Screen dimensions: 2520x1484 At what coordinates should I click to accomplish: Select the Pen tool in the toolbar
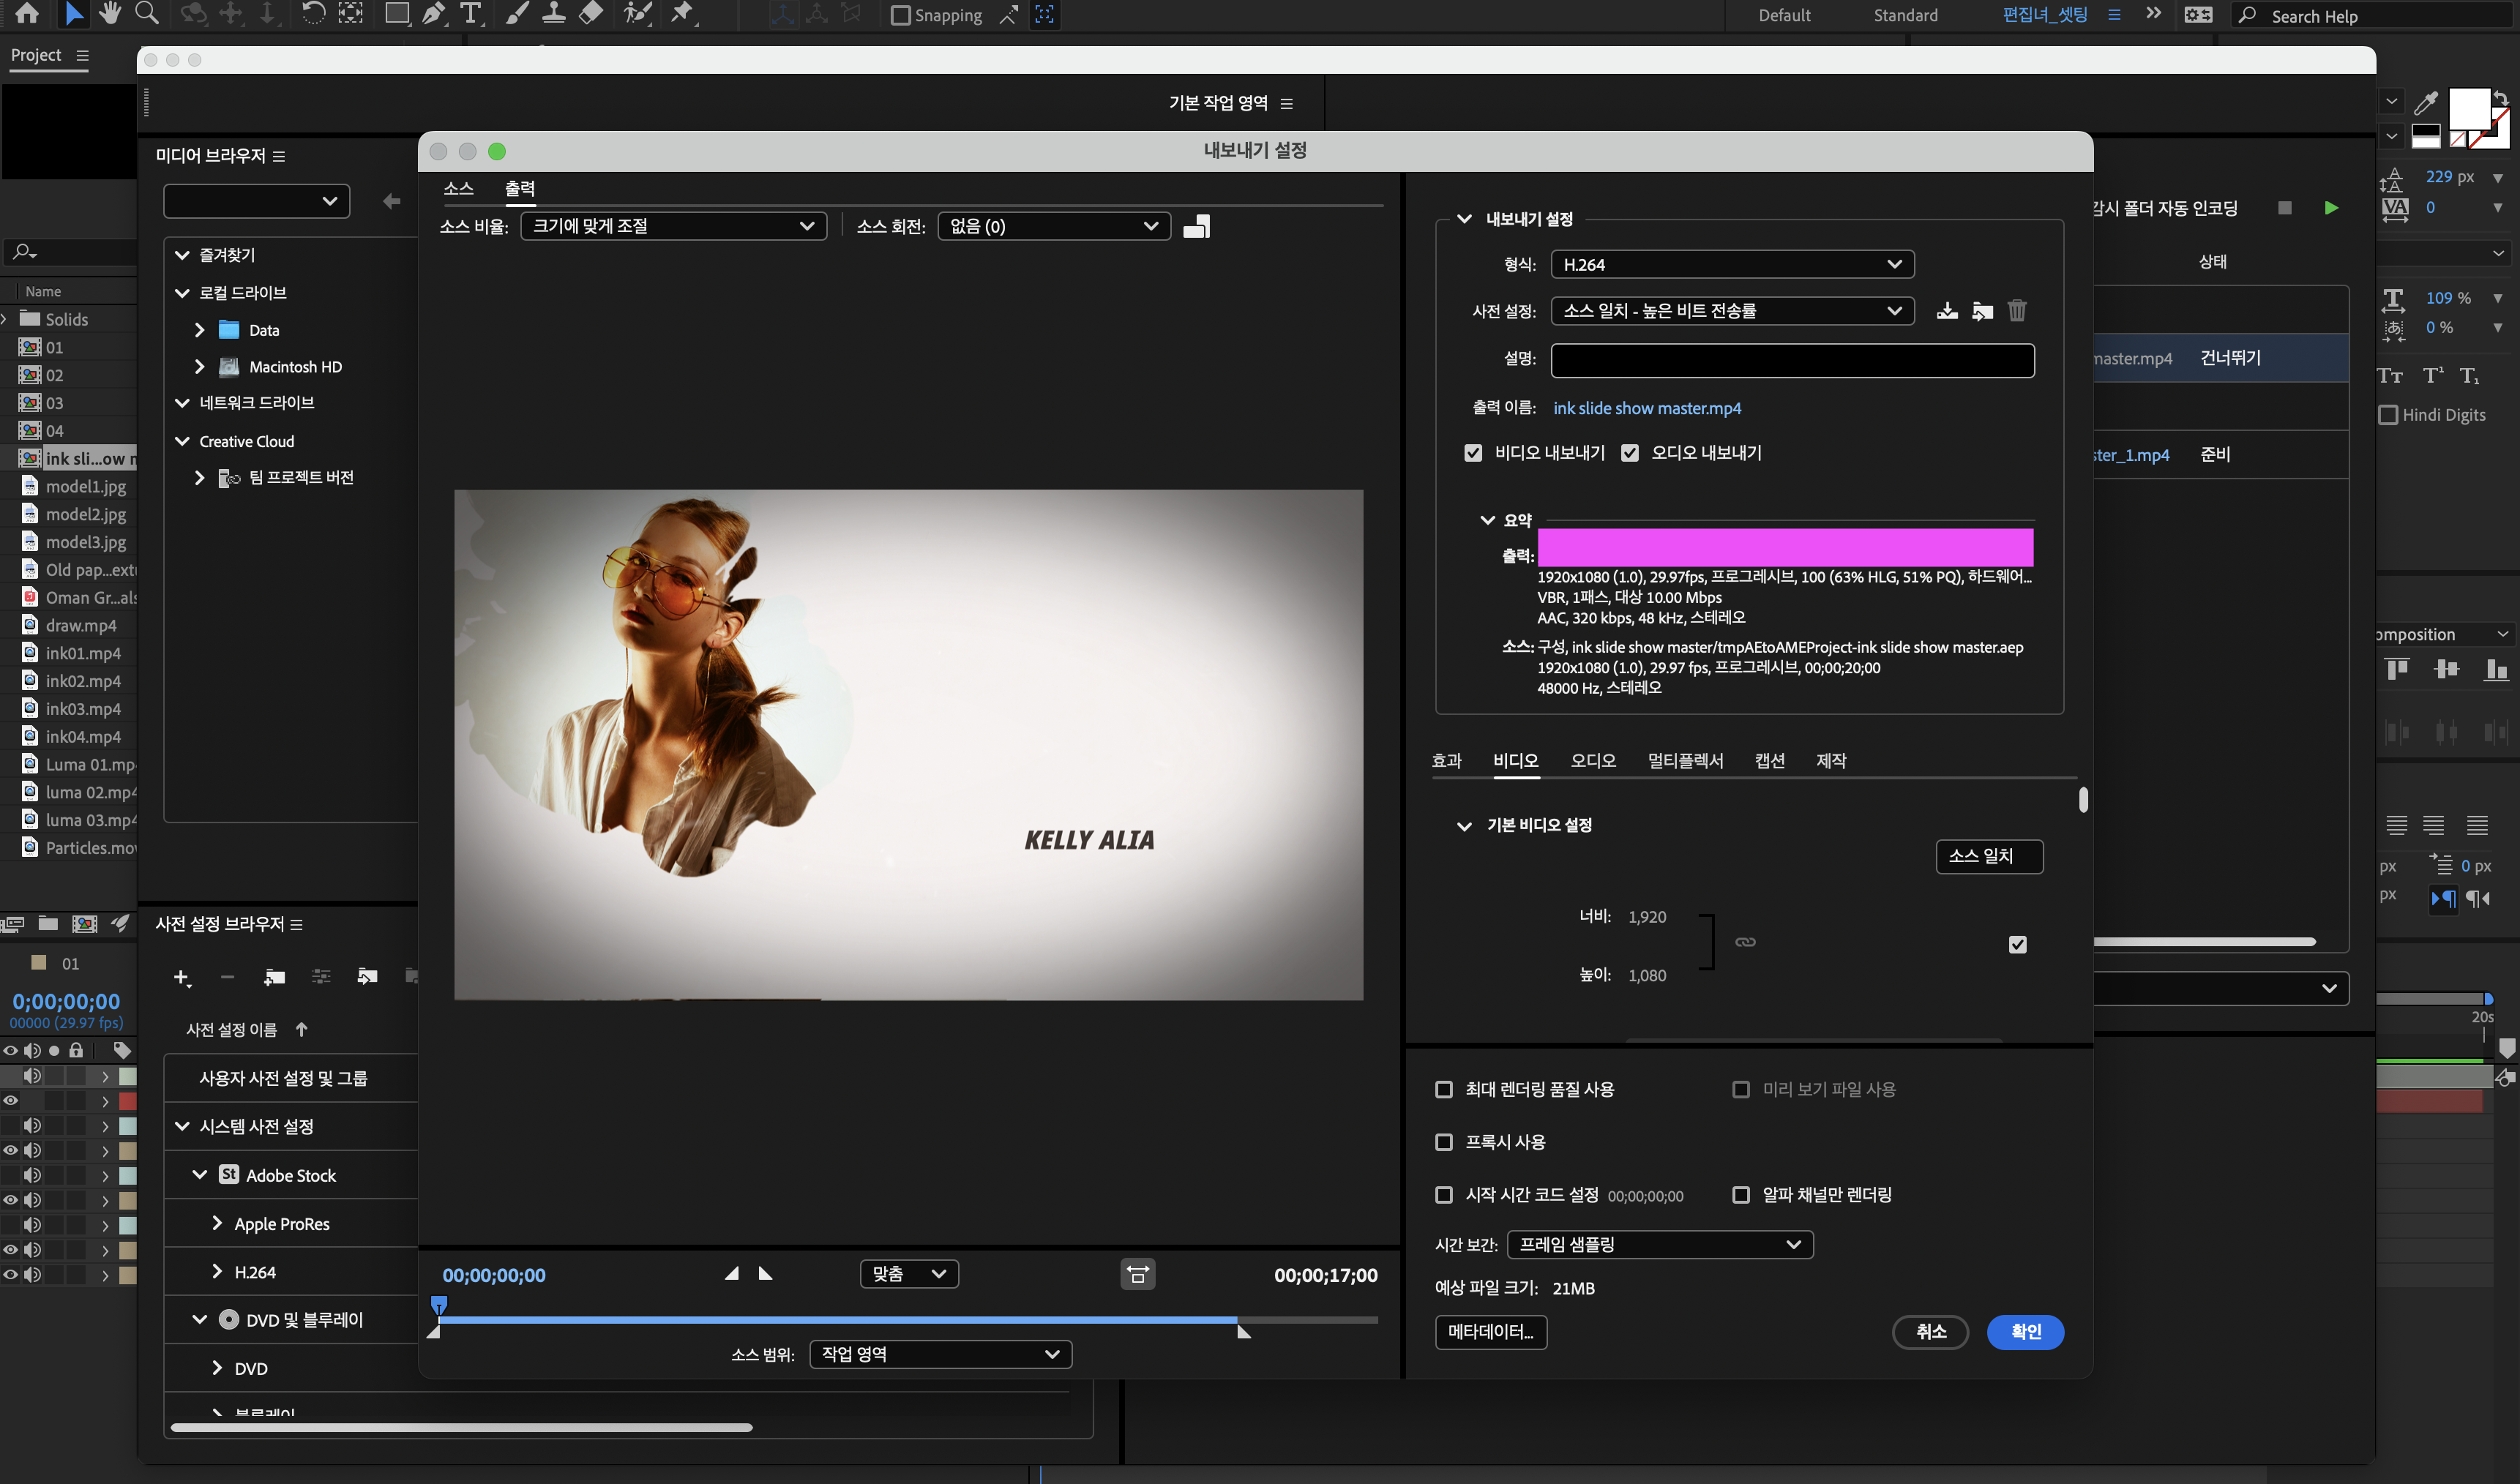point(433,14)
